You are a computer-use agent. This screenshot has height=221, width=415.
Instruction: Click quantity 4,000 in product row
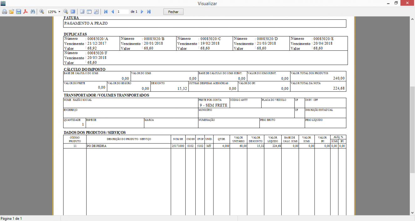pos(225,146)
